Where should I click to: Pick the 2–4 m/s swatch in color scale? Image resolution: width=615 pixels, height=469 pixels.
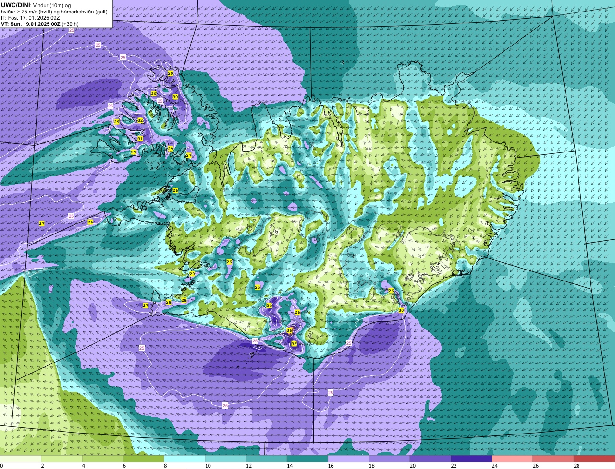tap(61, 458)
